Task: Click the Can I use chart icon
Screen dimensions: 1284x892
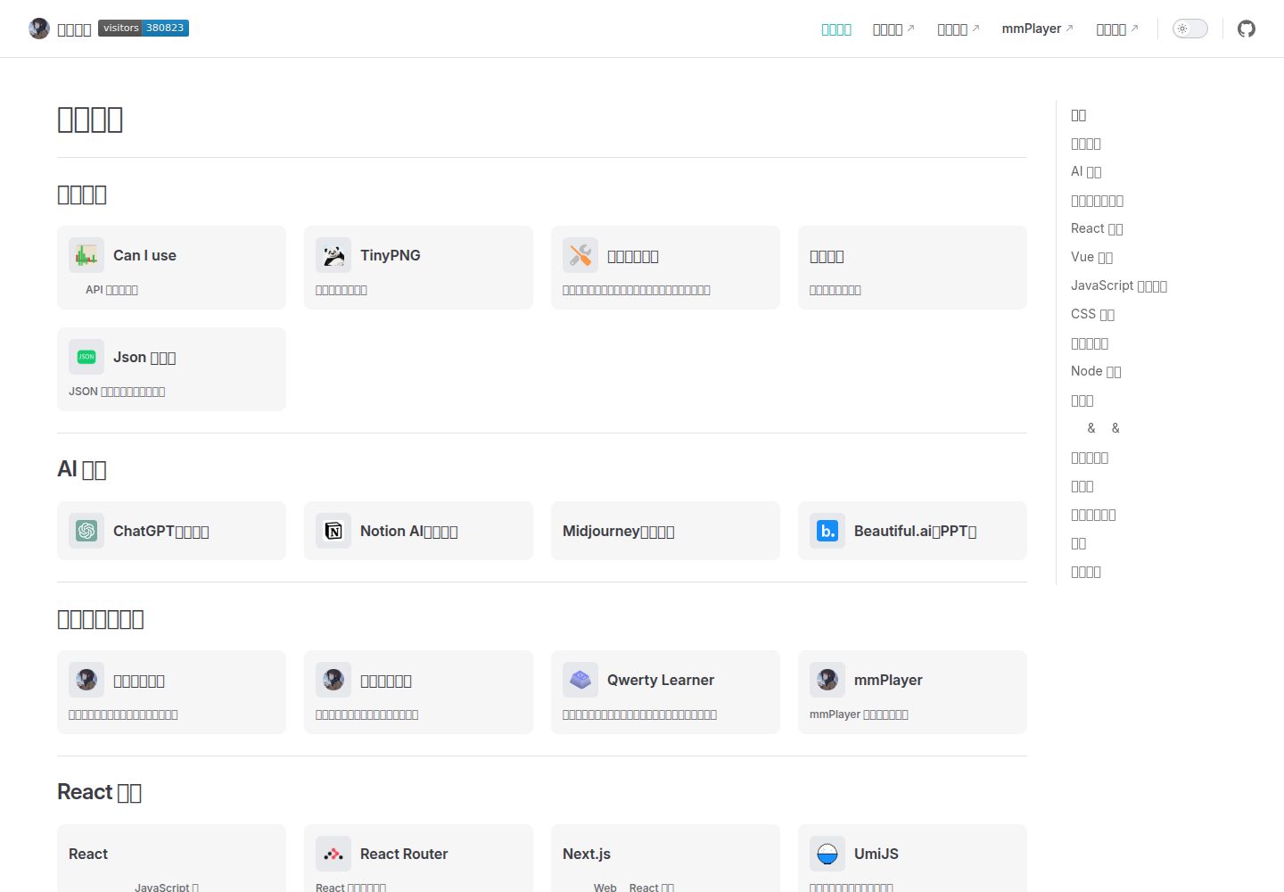Action: pos(86,255)
